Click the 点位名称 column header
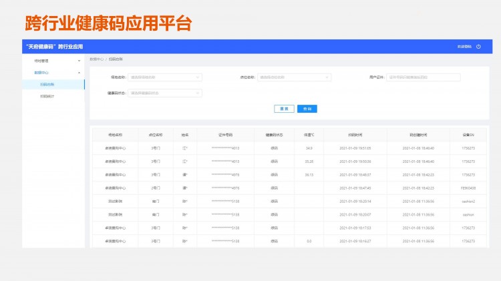Image resolution: width=501 pixels, height=281 pixels. [156, 135]
